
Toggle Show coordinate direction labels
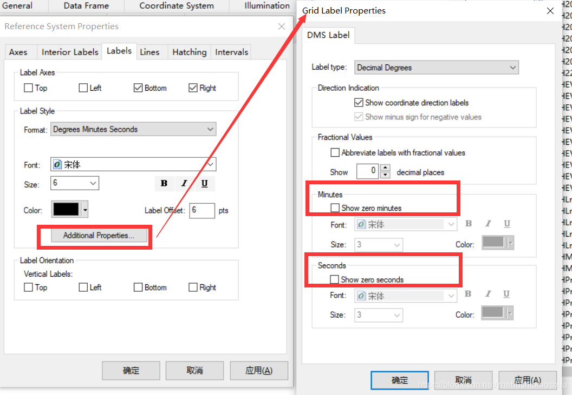click(x=359, y=103)
